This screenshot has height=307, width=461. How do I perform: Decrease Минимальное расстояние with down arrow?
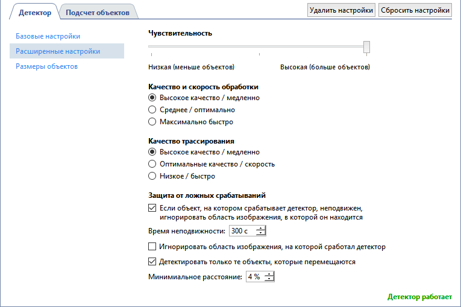[x=269, y=279]
